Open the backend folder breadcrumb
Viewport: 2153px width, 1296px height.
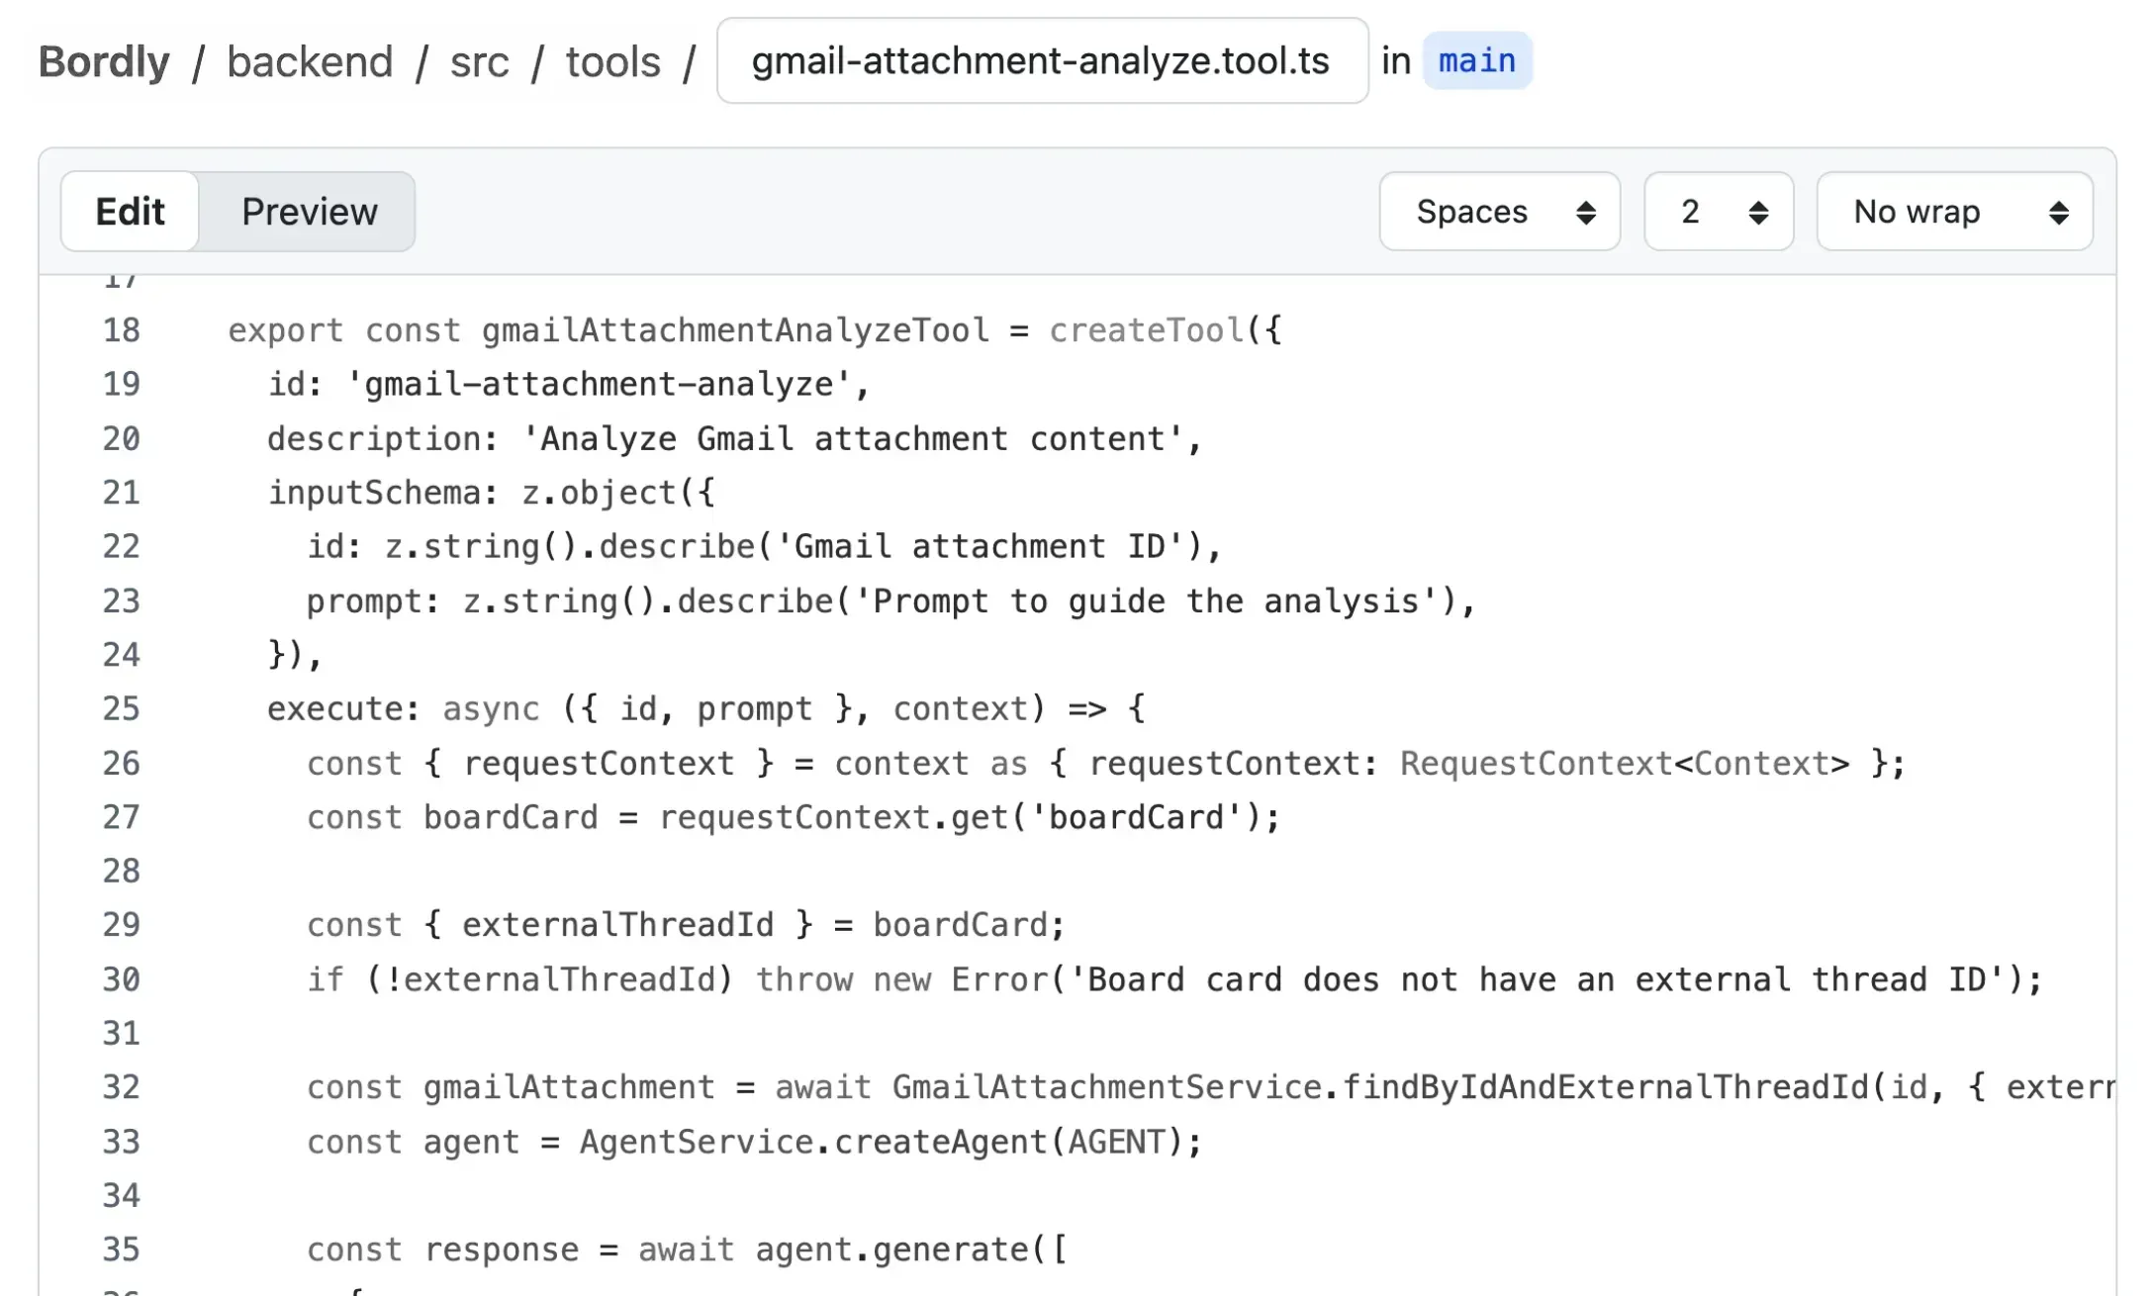coord(310,61)
